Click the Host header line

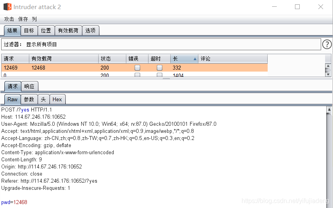click(x=33, y=117)
